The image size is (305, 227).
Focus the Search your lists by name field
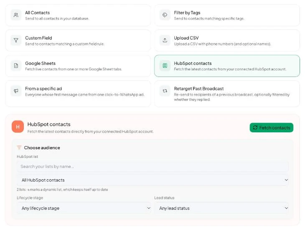[x=152, y=167]
